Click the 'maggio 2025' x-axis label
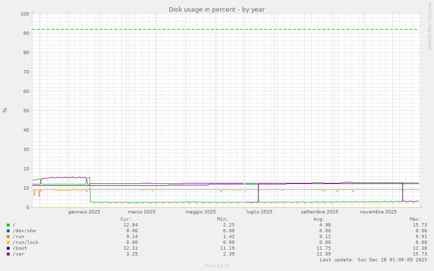434x271 pixels. pos(200,212)
